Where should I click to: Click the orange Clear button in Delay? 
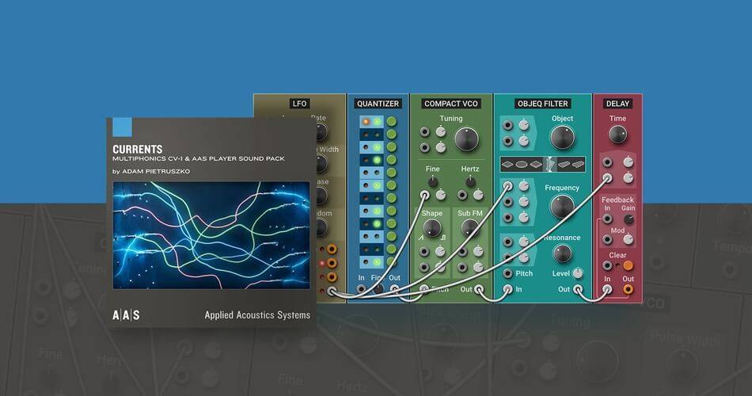[x=628, y=265]
